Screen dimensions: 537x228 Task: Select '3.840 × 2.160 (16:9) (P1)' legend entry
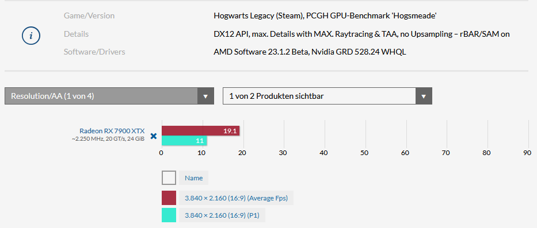(222, 215)
